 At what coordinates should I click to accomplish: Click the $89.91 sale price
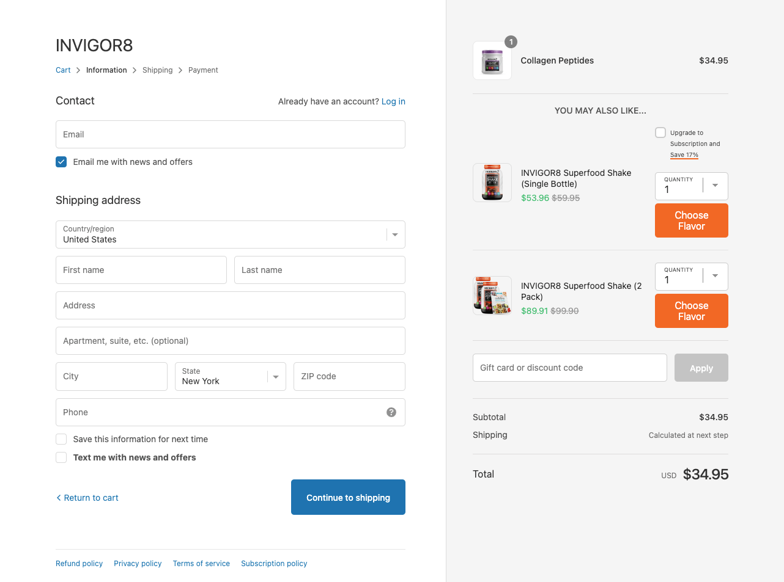coord(535,311)
